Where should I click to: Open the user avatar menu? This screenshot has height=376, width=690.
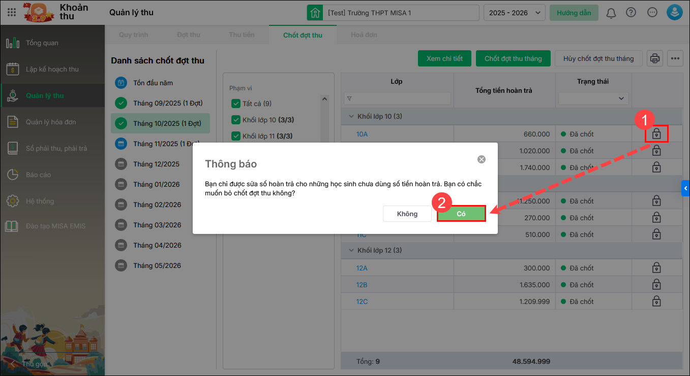[x=675, y=13]
